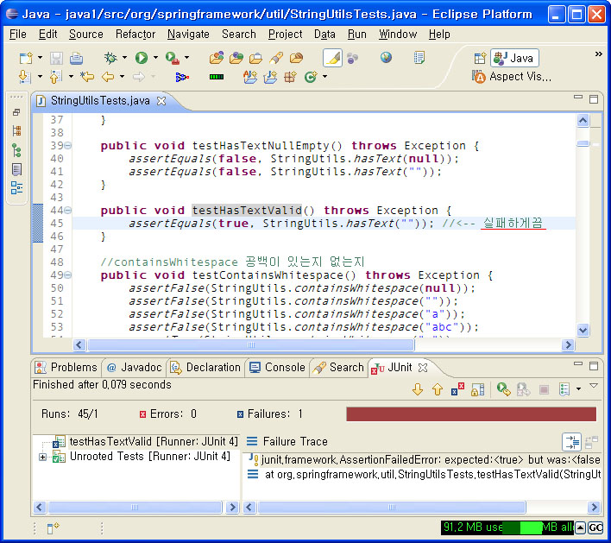Collapse testHasTextValid fold marker at line 44

[x=68, y=211]
